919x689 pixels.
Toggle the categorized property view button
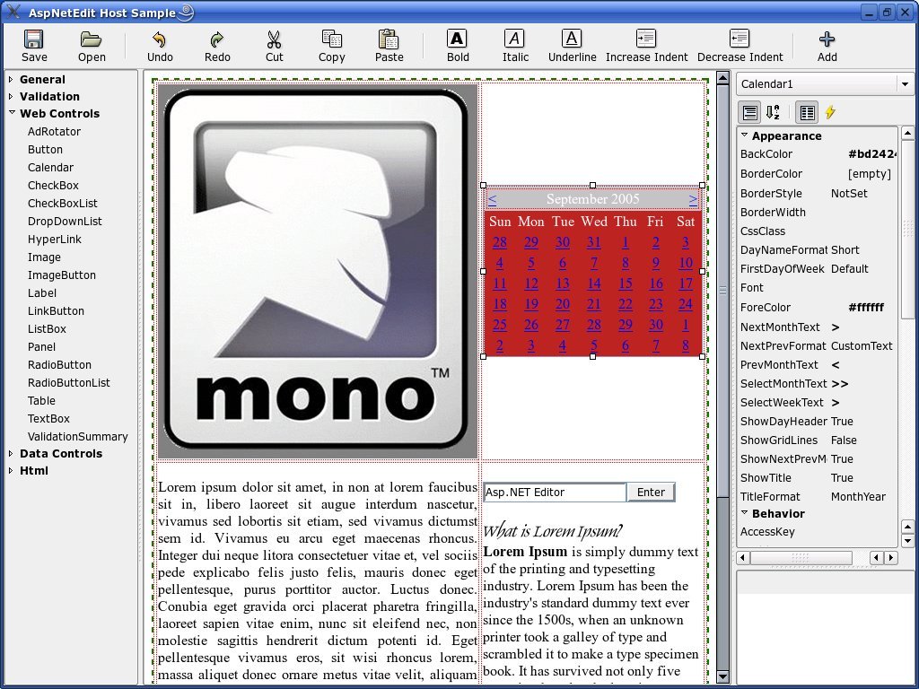click(x=749, y=112)
